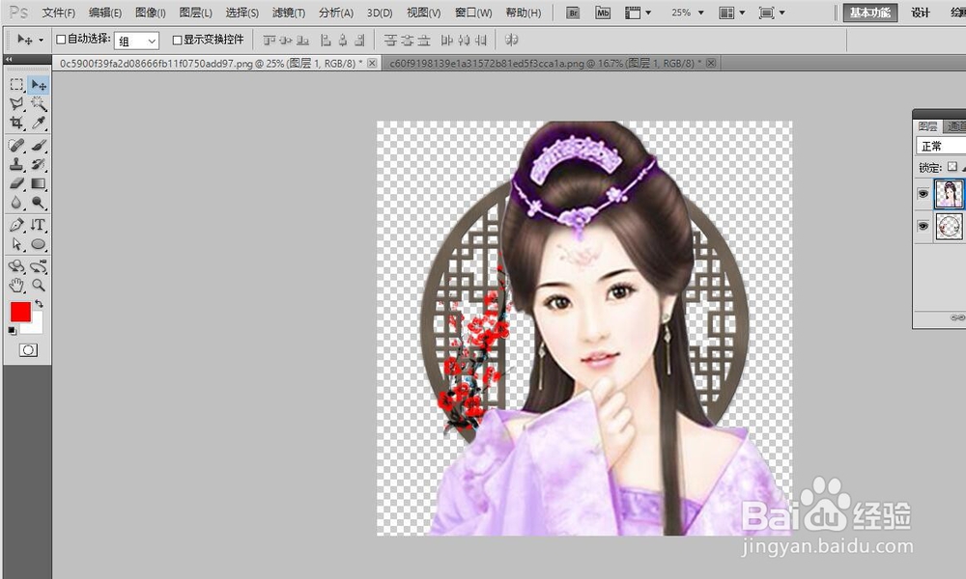Choose the Polygonal Lasso tool
This screenshot has width=966, height=579.
16,103
